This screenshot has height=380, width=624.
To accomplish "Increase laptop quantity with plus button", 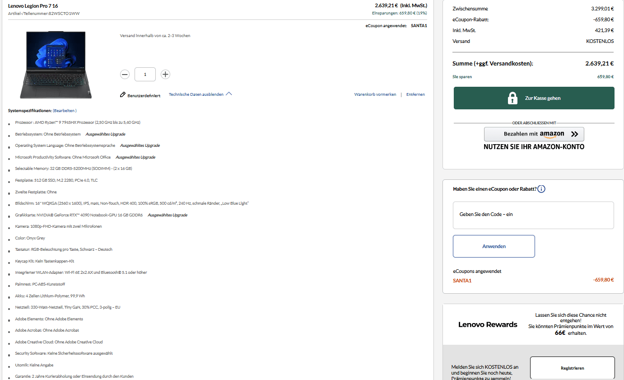I will click(166, 74).
